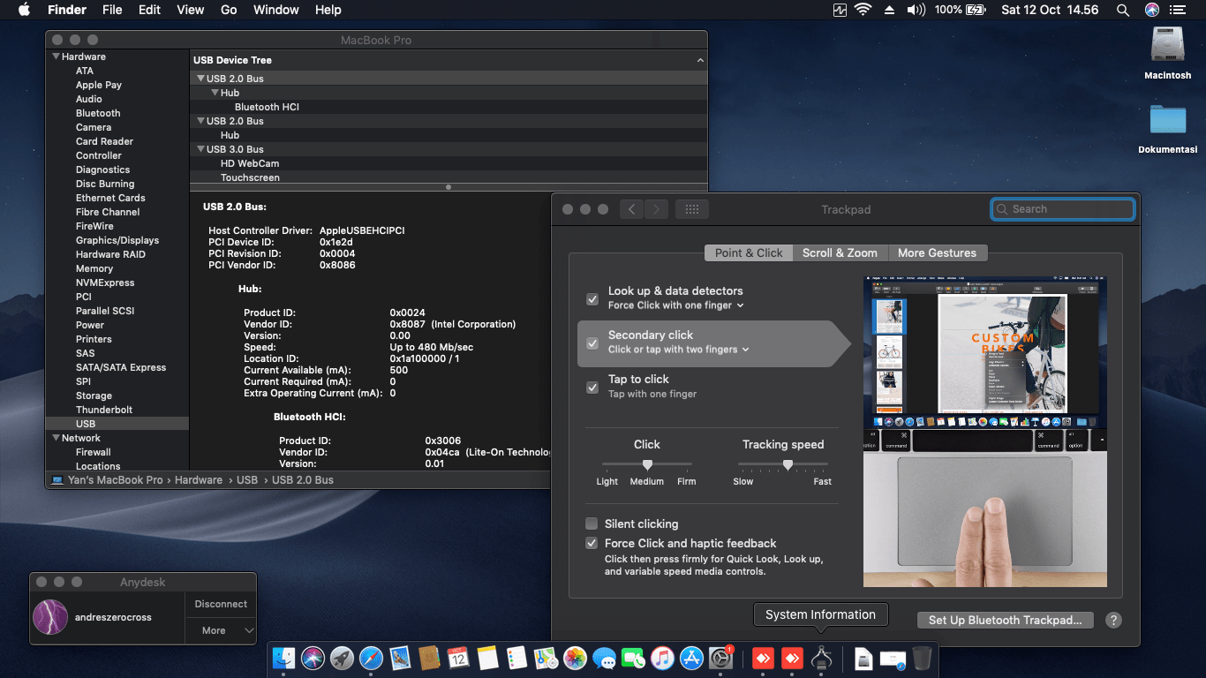
Task: Open the Photos app in dock
Action: (575, 658)
